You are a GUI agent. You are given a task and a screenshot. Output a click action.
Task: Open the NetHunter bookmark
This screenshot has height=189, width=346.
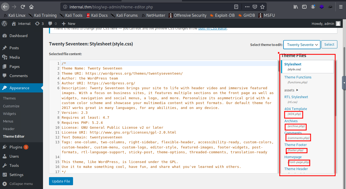pyautogui.click(x=153, y=15)
